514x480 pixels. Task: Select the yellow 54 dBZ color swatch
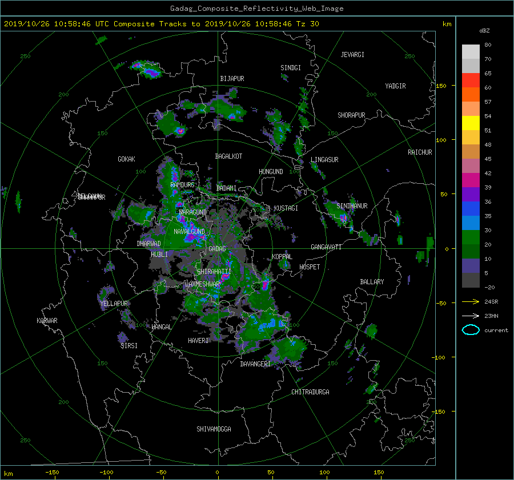471,123
